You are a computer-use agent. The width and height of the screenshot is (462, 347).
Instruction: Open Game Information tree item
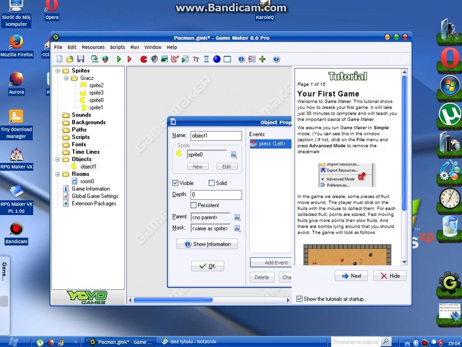[x=91, y=188]
